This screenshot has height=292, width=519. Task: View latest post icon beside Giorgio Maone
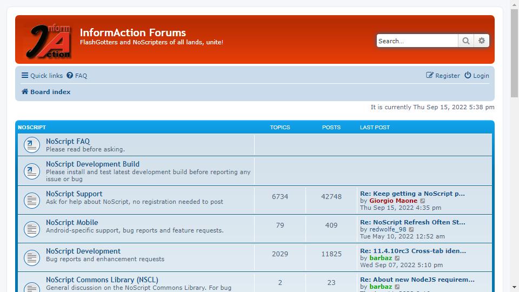(423, 201)
